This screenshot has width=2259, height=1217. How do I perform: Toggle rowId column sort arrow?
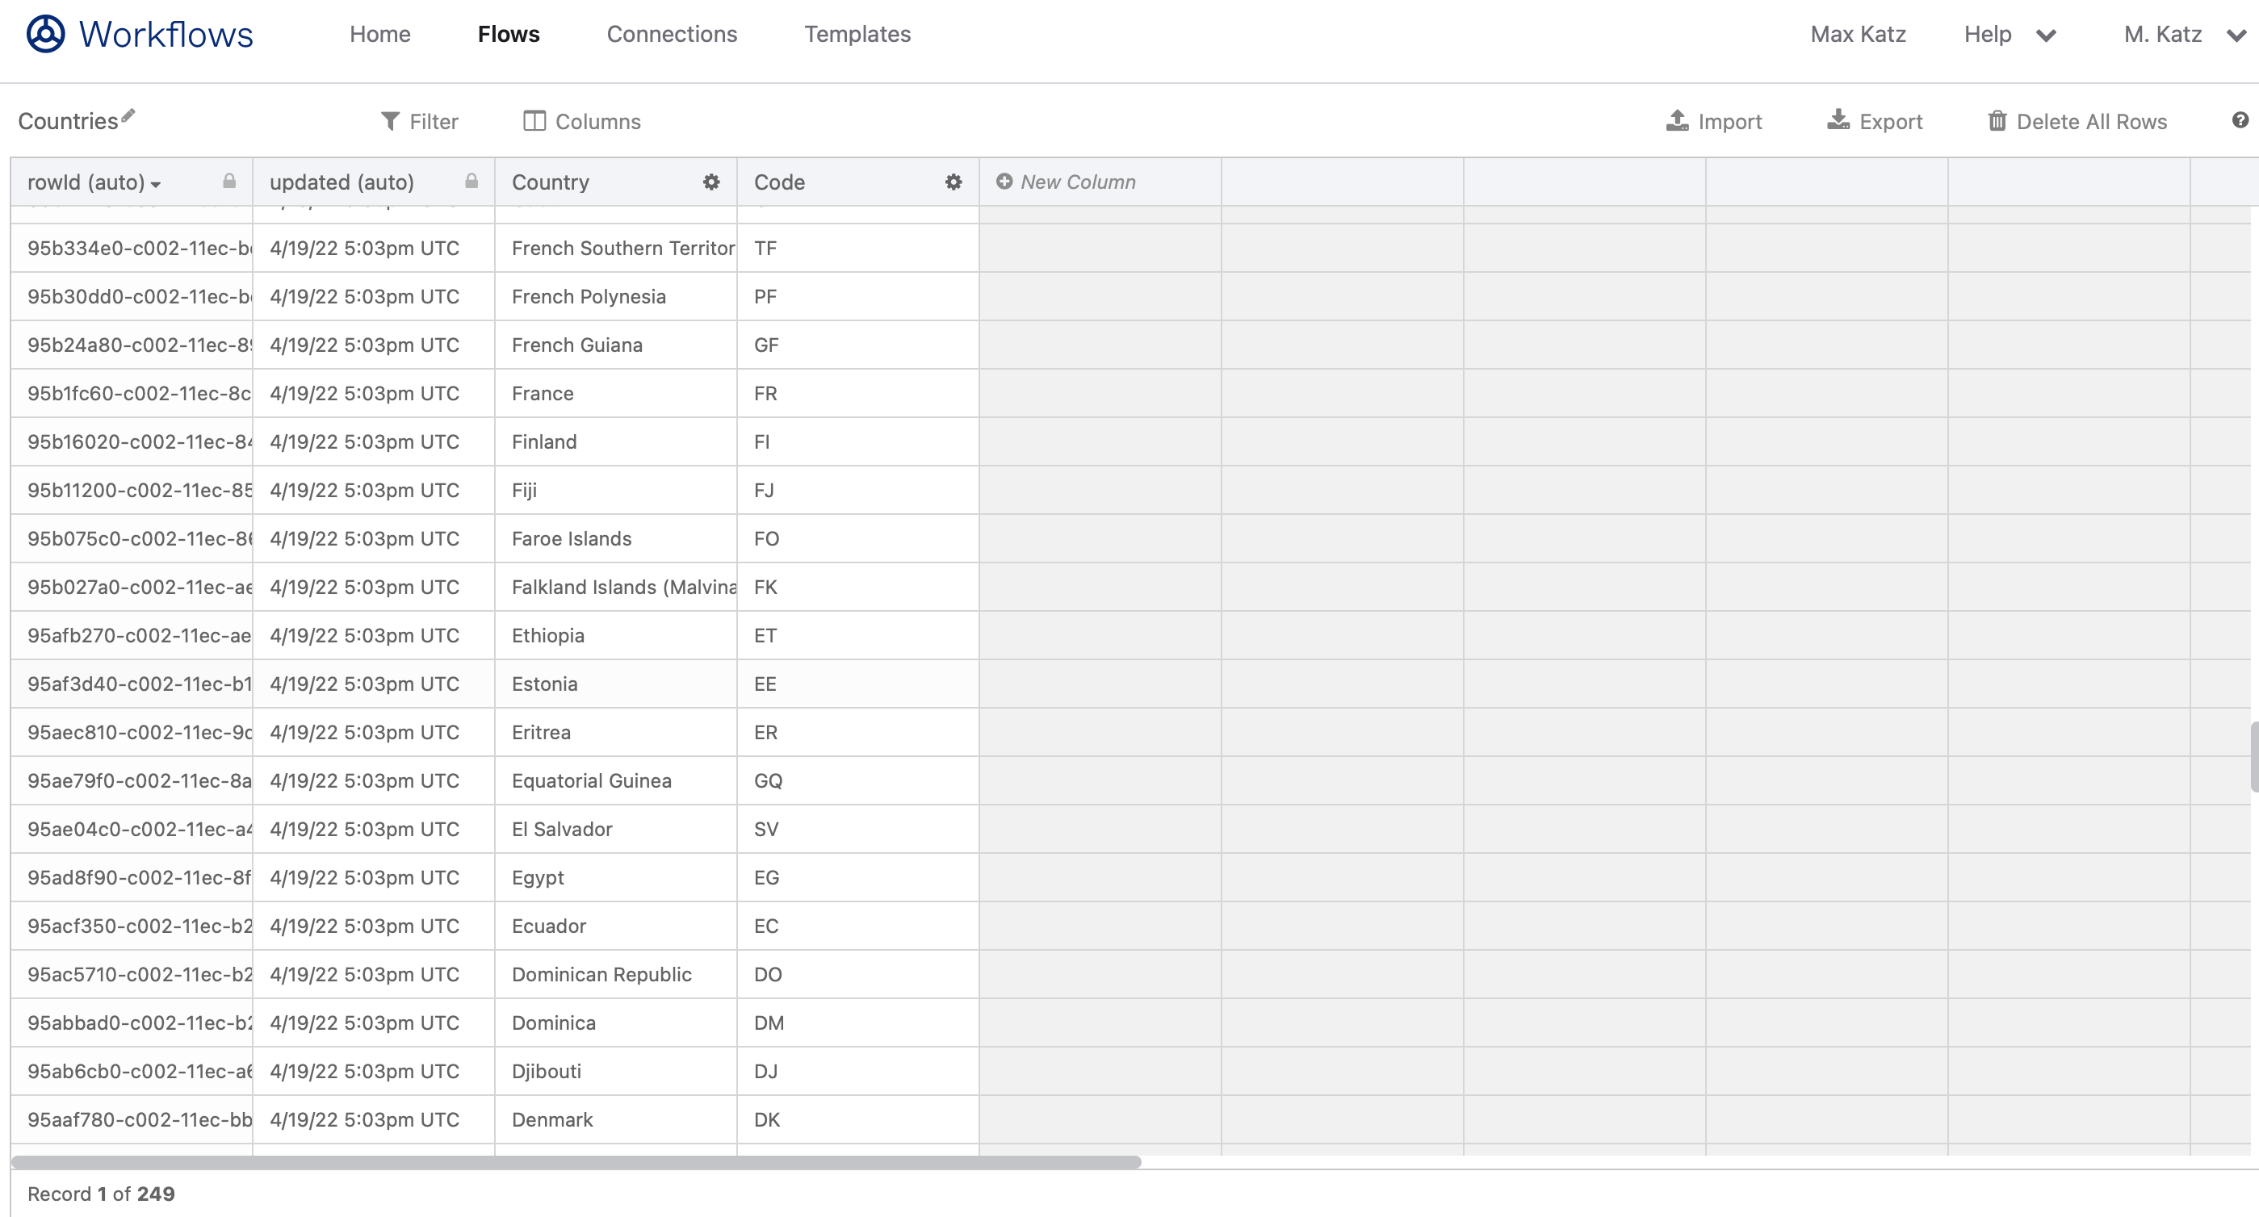click(156, 184)
